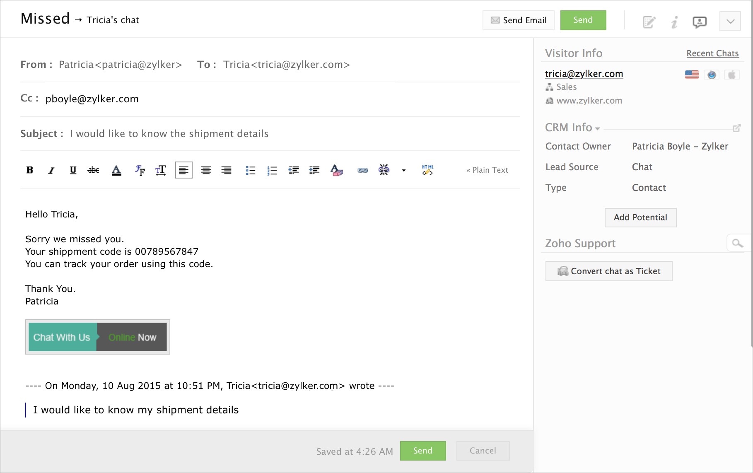The width and height of the screenshot is (753, 473).
Task: Open the visitor chat bubble icon
Action: pyautogui.click(x=700, y=22)
